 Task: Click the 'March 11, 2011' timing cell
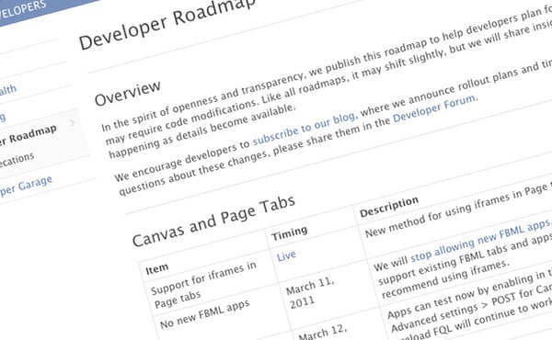310,292
